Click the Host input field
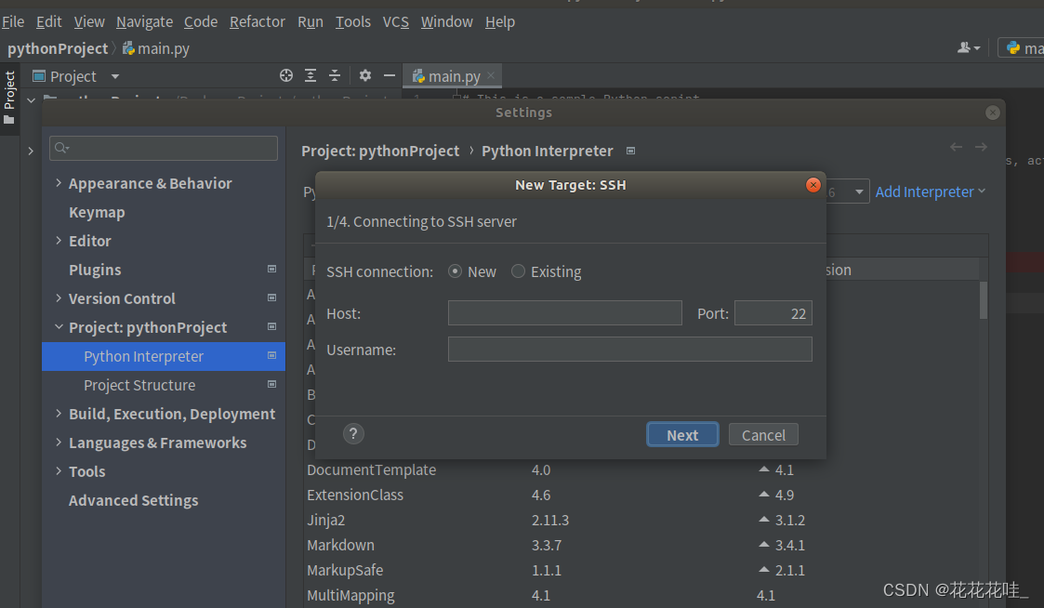Viewport: 1044px width, 608px height. coord(564,313)
